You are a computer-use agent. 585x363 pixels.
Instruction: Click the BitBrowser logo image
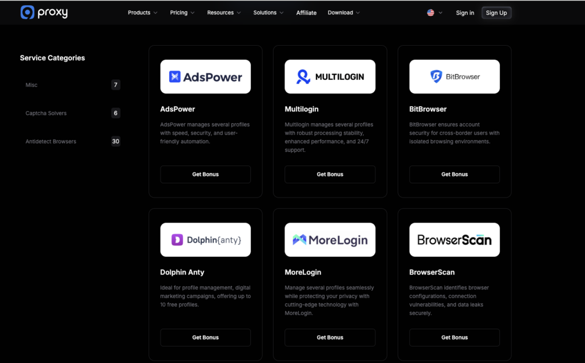pyautogui.click(x=454, y=76)
